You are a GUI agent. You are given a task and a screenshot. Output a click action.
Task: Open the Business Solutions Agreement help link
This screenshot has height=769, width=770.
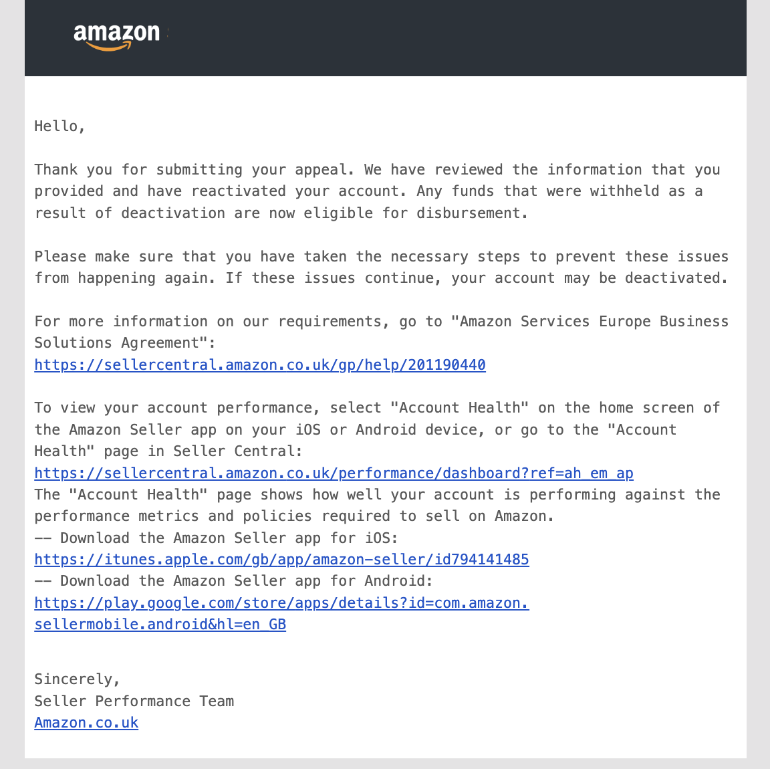[260, 364]
